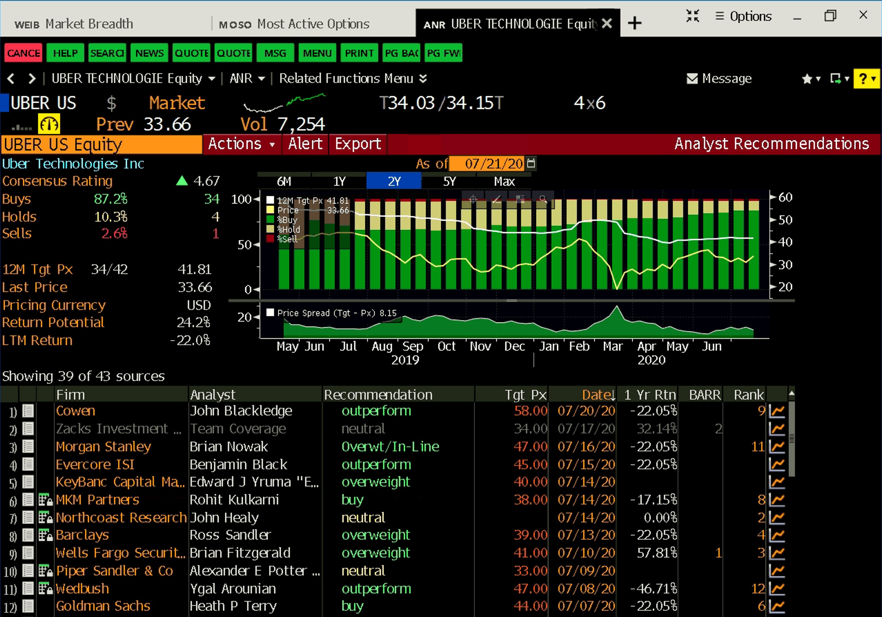Image resolution: width=882 pixels, height=617 pixels.
Task: Toggle the %Buy legend series swatch
Action: coord(270,220)
